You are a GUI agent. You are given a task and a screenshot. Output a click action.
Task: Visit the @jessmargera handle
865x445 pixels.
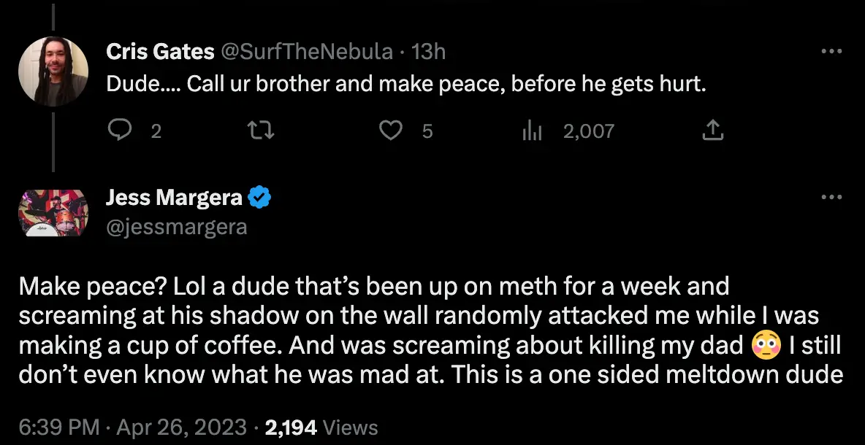pyautogui.click(x=176, y=227)
